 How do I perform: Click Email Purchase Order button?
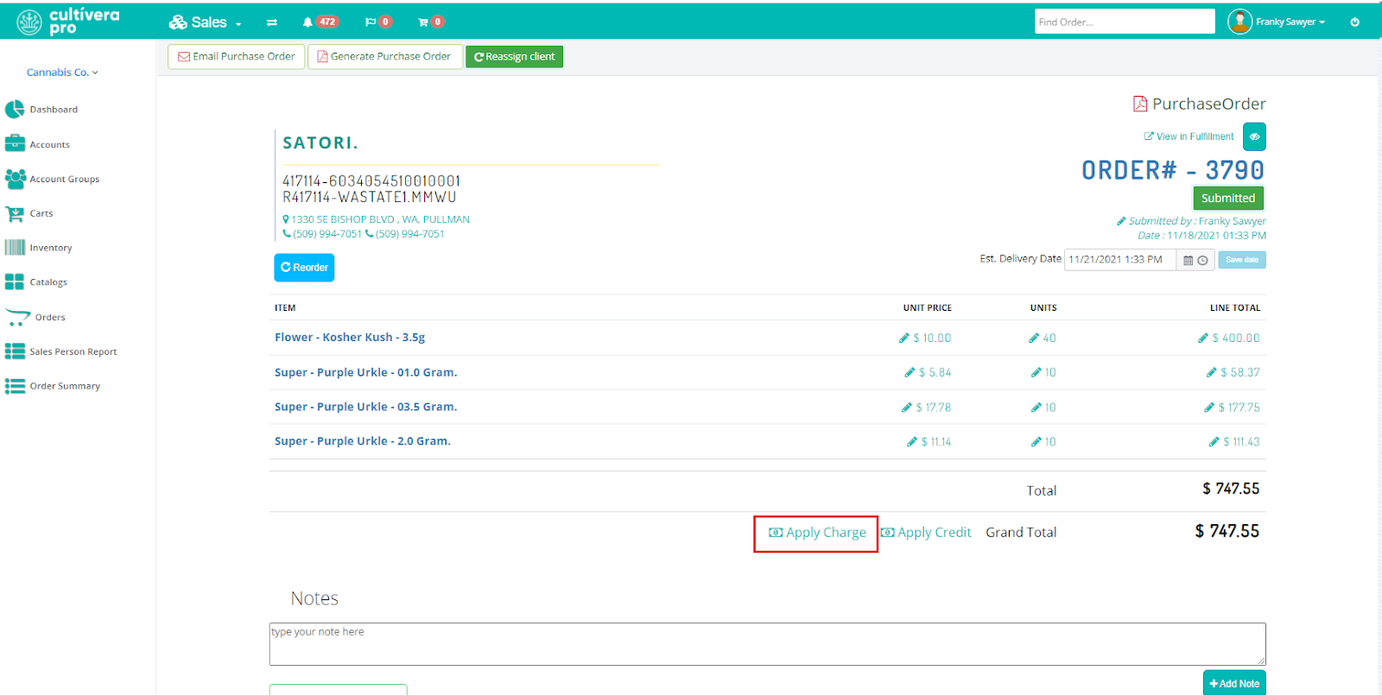point(236,57)
